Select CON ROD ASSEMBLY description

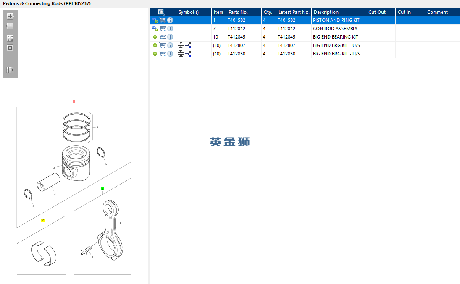tap(335, 29)
